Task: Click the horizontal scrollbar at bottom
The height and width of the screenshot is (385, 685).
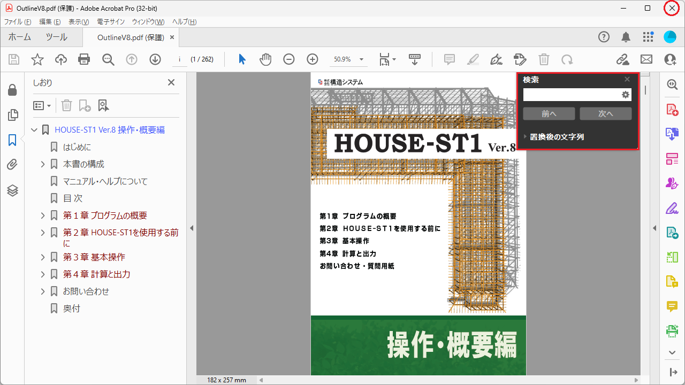Action: tap(450, 380)
